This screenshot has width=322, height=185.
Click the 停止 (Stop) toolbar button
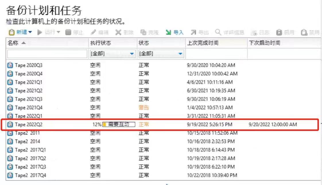(74, 32)
